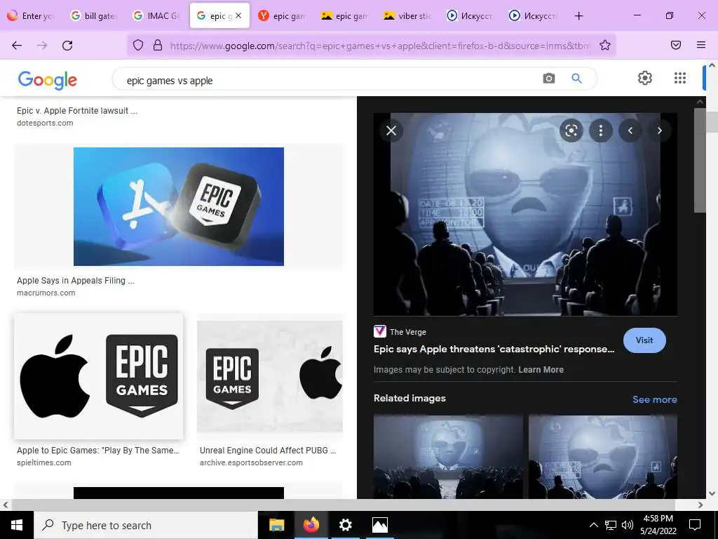718x539 pixels.
Task: Open the three-dot more options on preview
Action: click(601, 131)
